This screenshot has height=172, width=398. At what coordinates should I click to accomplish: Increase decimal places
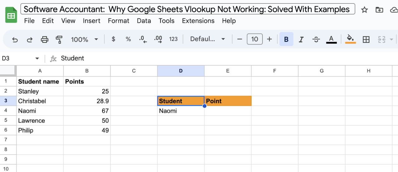coord(158,39)
